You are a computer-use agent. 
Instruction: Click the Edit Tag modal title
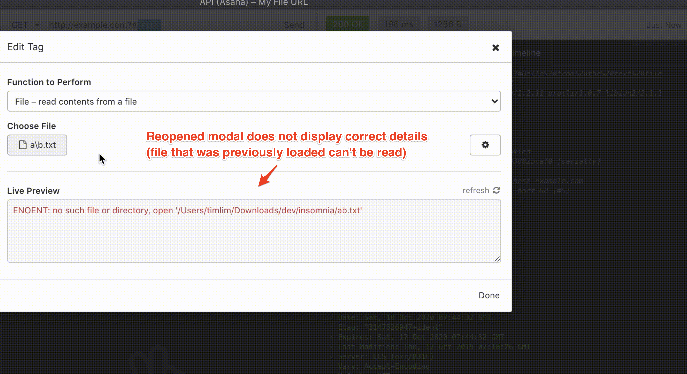pyautogui.click(x=25, y=47)
